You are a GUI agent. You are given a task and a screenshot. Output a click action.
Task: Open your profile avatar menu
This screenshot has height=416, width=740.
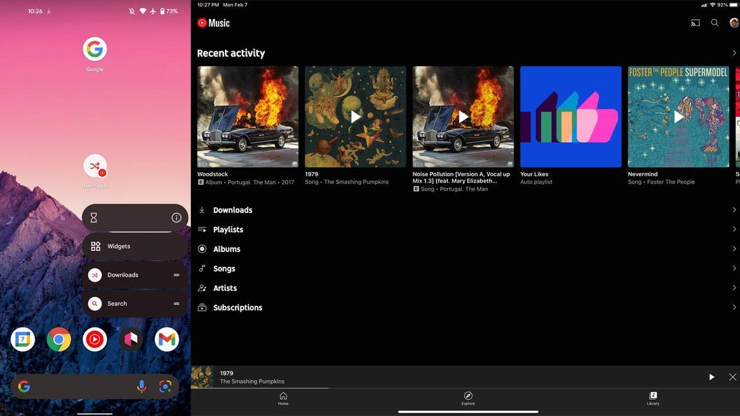(734, 23)
